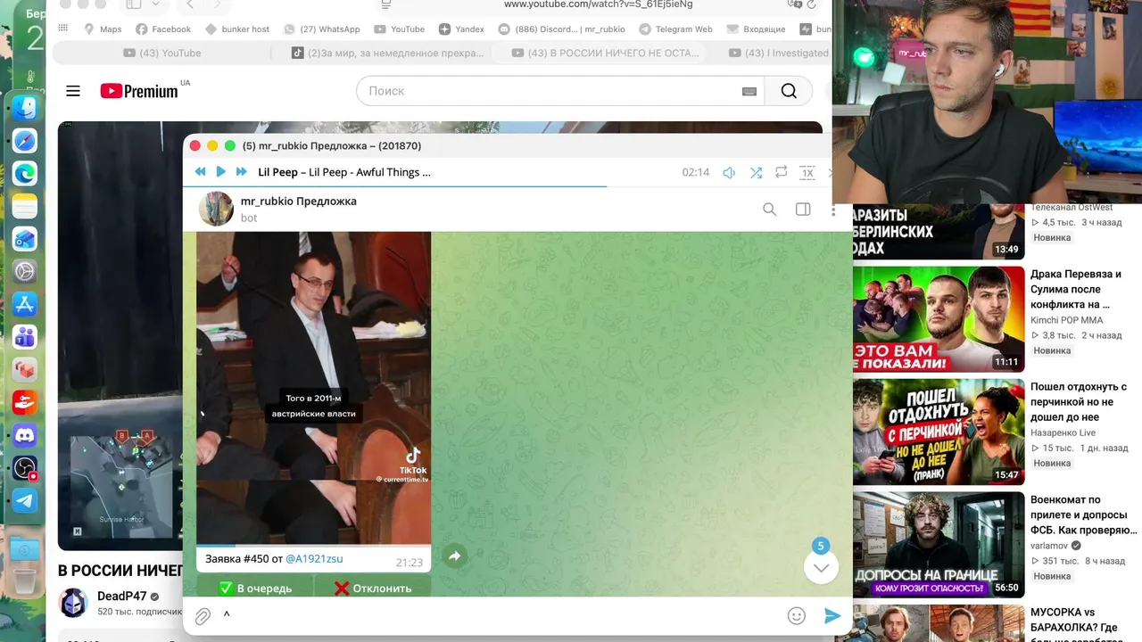1142x642 pixels.
Task: Open the mr_rubkio Предложка bot avatar
Action: (x=215, y=209)
